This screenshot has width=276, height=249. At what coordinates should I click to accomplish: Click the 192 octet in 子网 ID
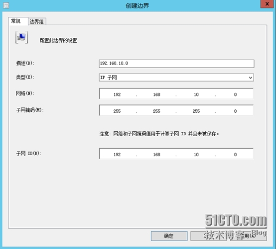point(117,155)
